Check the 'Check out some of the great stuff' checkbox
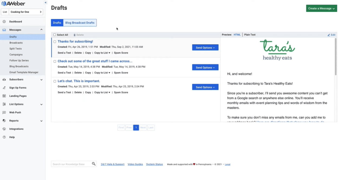The width and height of the screenshot is (339, 180). click(x=55, y=61)
